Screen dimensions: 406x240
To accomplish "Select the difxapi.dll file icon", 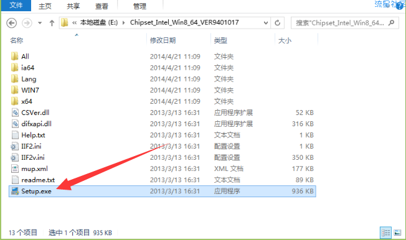I will pyautogui.click(x=15, y=124).
